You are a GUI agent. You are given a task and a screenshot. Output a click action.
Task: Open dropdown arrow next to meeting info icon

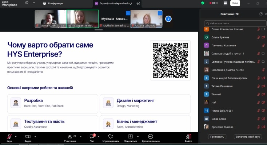pyautogui.click(x=34, y=3)
